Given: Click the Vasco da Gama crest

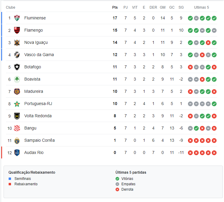Looking at the screenshot, I should click(x=17, y=55).
